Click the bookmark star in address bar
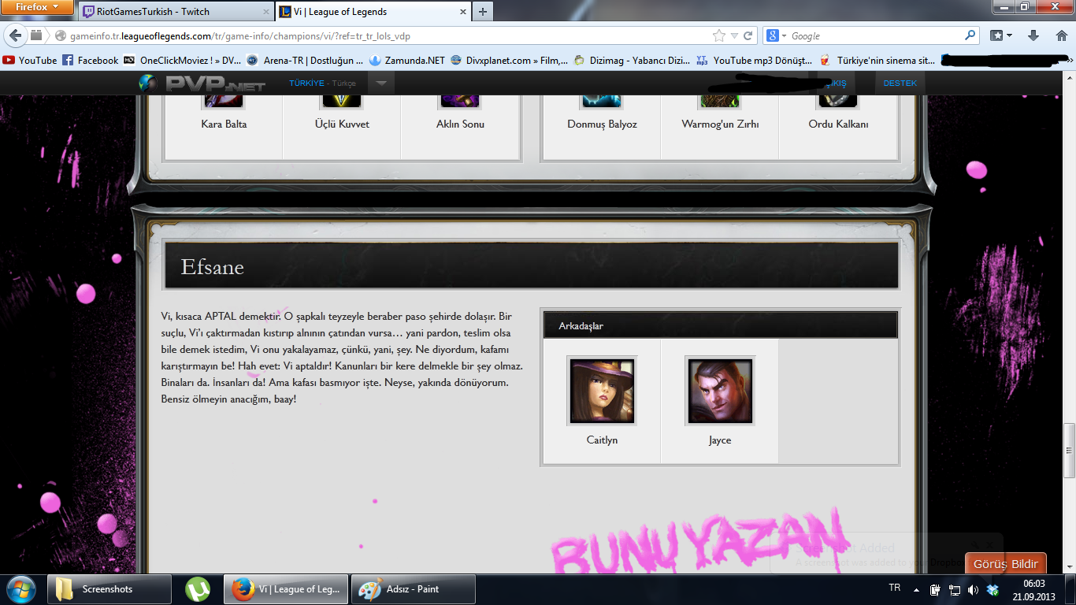This screenshot has width=1076, height=605. pyautogui.click(x=718, y=35)
